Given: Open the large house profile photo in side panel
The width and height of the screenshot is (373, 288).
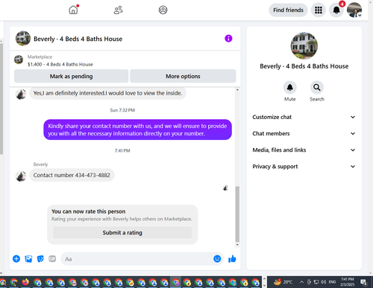Looking at the screenshot, I should [304, 45].
